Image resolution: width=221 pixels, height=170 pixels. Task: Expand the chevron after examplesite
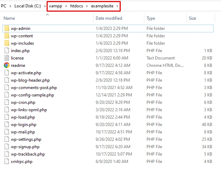click(x=117, y=6)
